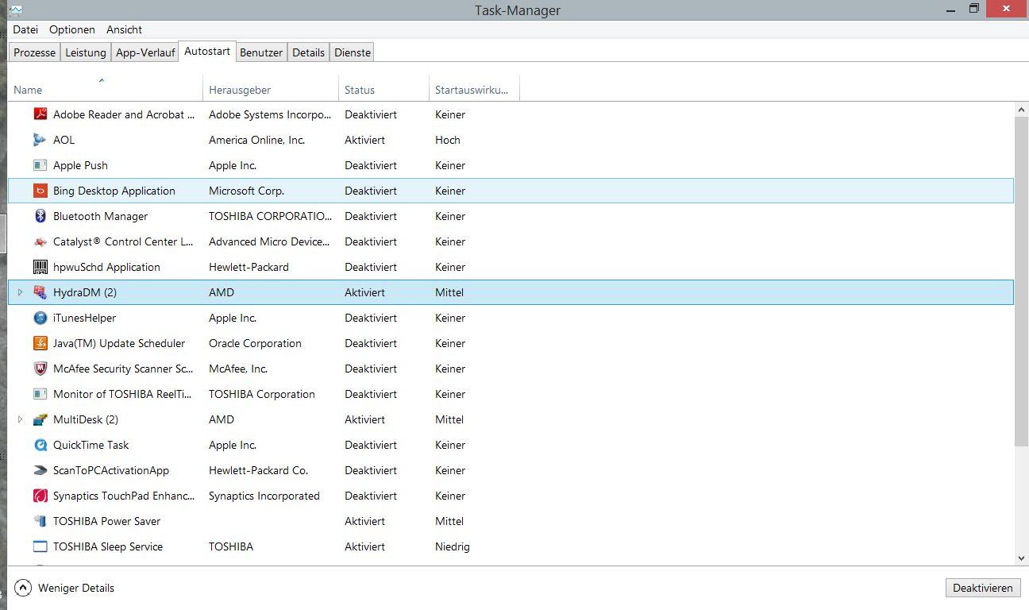Click the ScanToPCActivationApp icon
This screenshot has height=610, width=1029.
click(40, 470)
